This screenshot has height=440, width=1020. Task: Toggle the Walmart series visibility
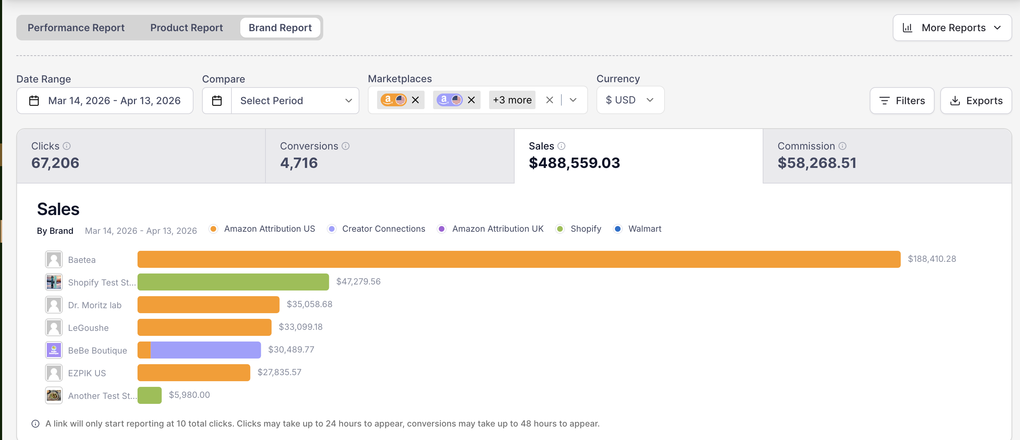617,229
